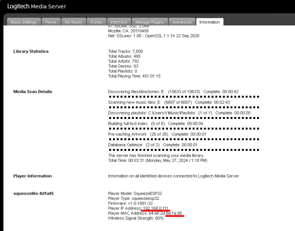Open the My Music tab
The image size is (295, 231).
coord(74,22)
